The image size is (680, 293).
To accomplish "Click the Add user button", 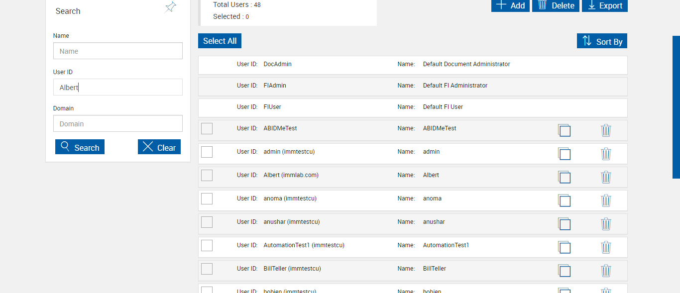I will pos(510,5).
